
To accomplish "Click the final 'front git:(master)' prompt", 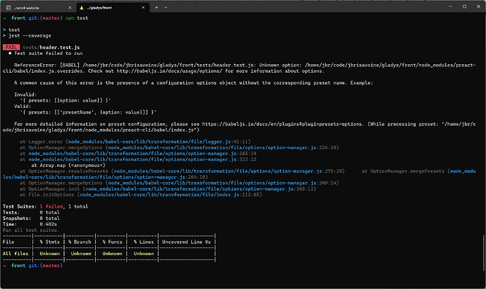I will coord(37,265).
